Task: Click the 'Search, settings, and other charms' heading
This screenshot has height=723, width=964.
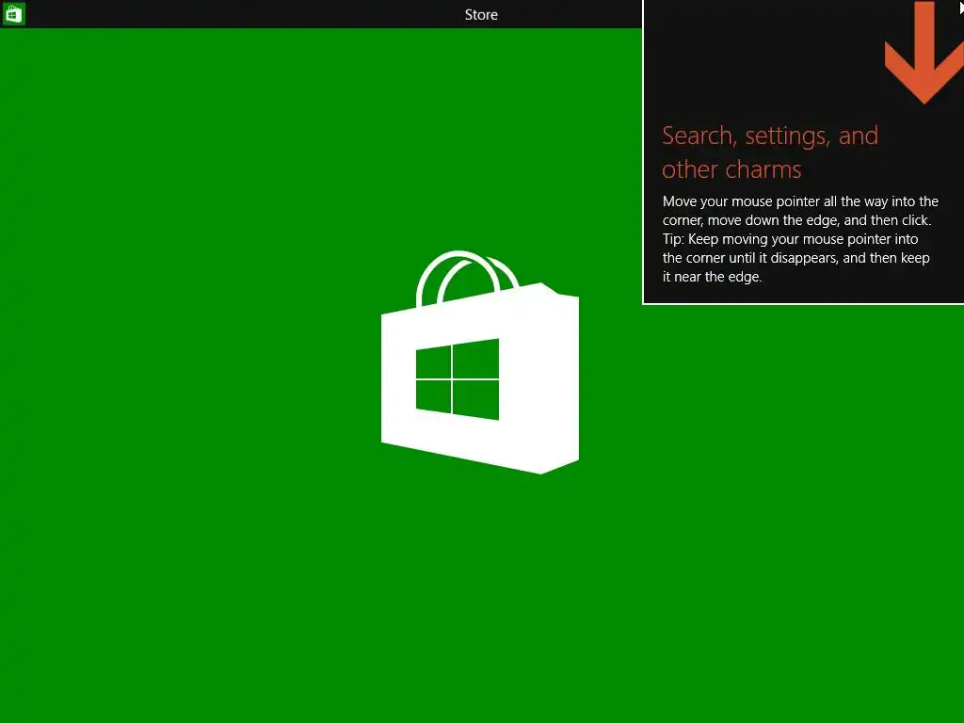Action: (x=770, y=153)
